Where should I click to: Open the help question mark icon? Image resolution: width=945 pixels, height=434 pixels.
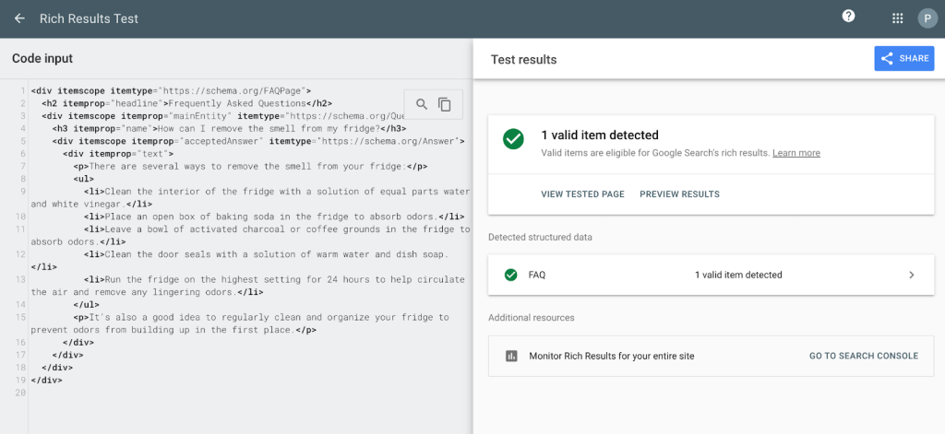point(848,17)
